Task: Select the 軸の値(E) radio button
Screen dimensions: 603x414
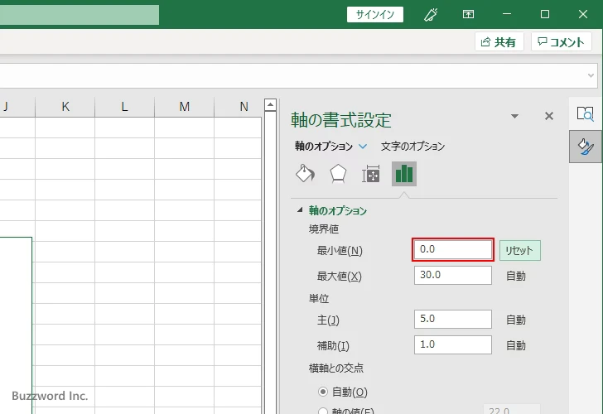Action: 323,411
